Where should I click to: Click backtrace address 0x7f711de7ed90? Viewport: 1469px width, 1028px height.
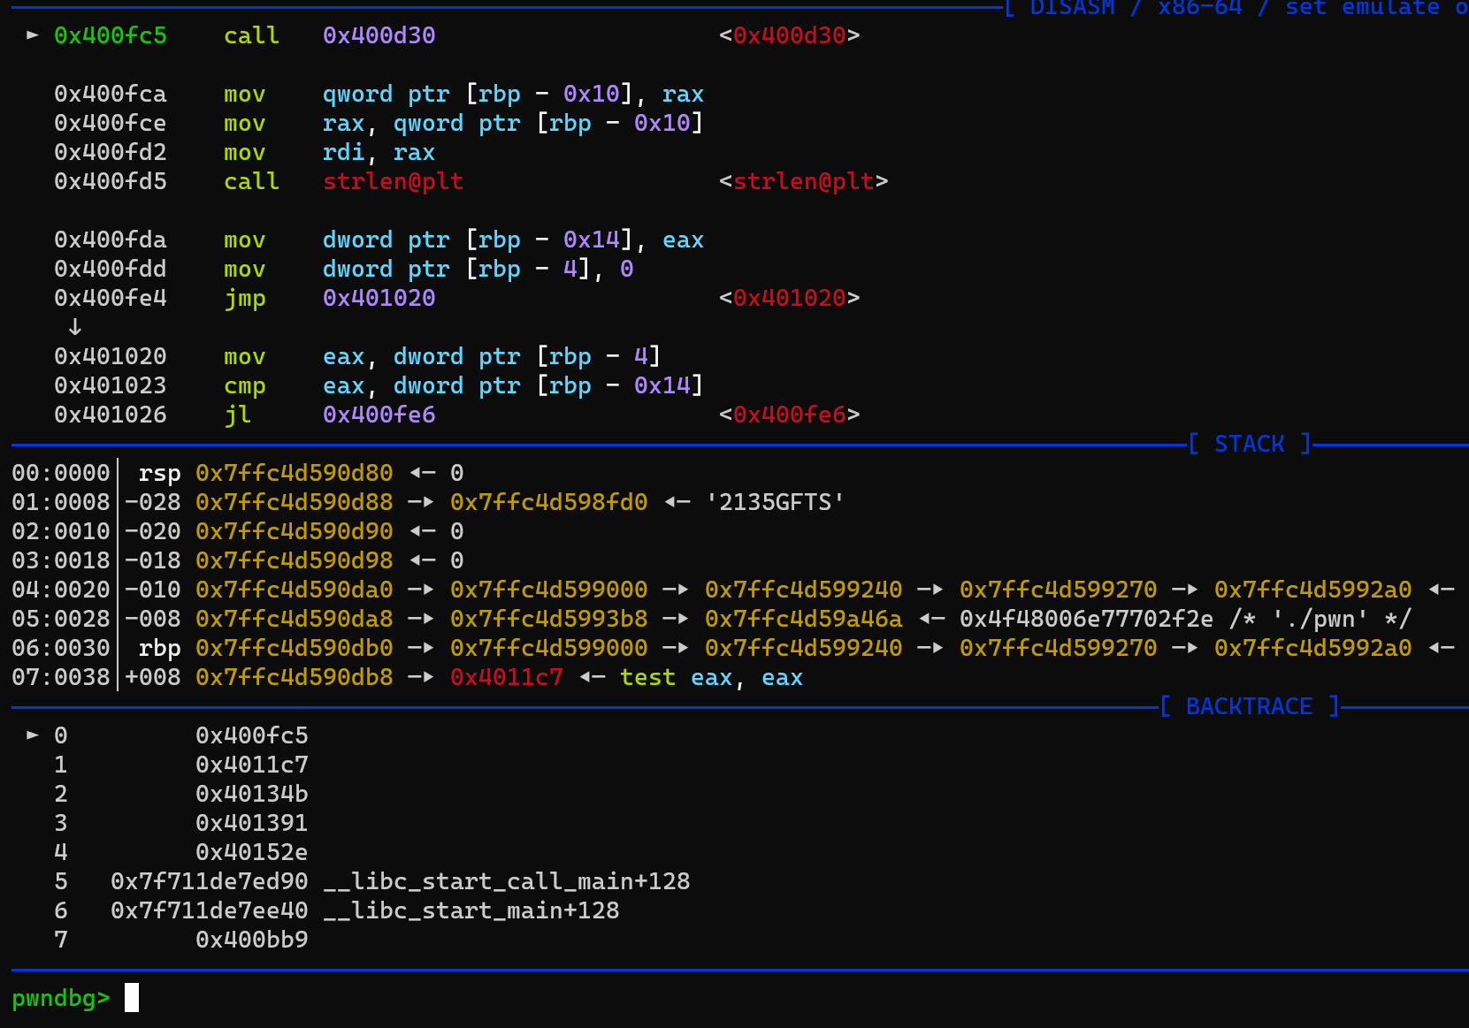pos(210,881)
